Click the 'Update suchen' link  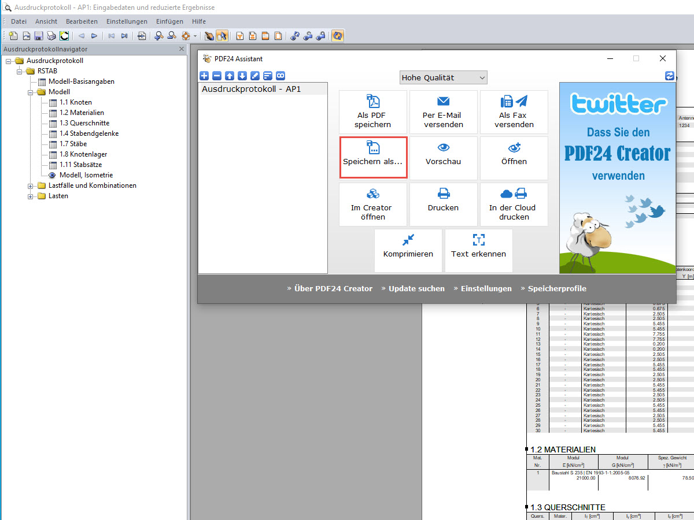[416, 288]
